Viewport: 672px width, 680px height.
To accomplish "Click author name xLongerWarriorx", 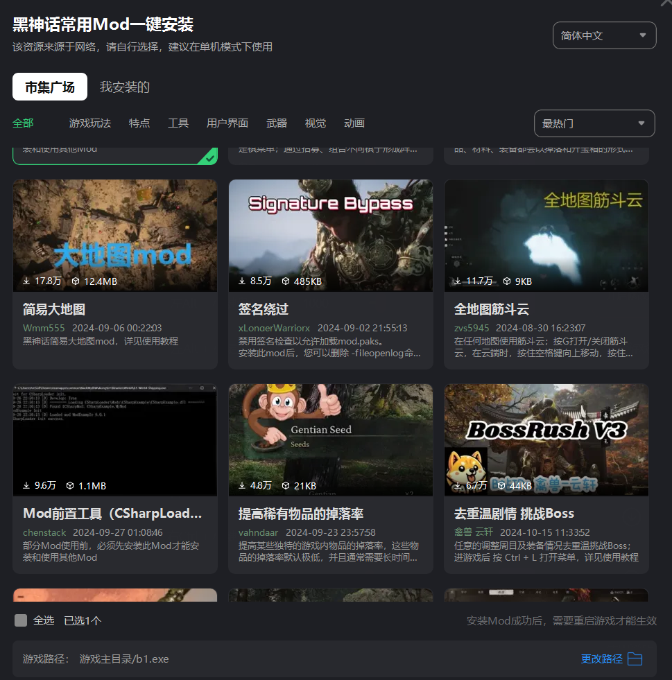I will coord(274,328).
